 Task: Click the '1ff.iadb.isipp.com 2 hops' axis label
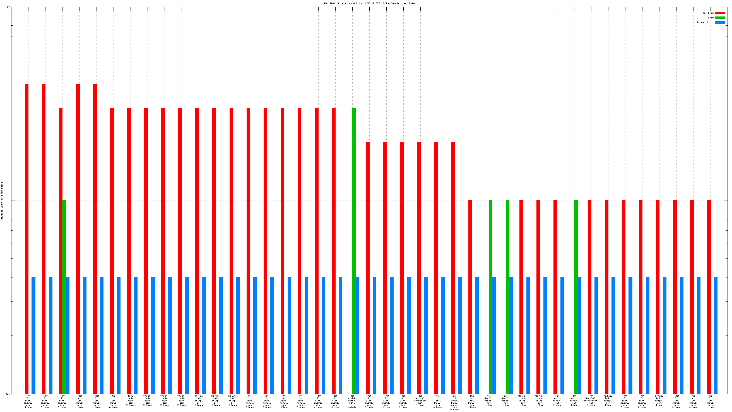131,401
